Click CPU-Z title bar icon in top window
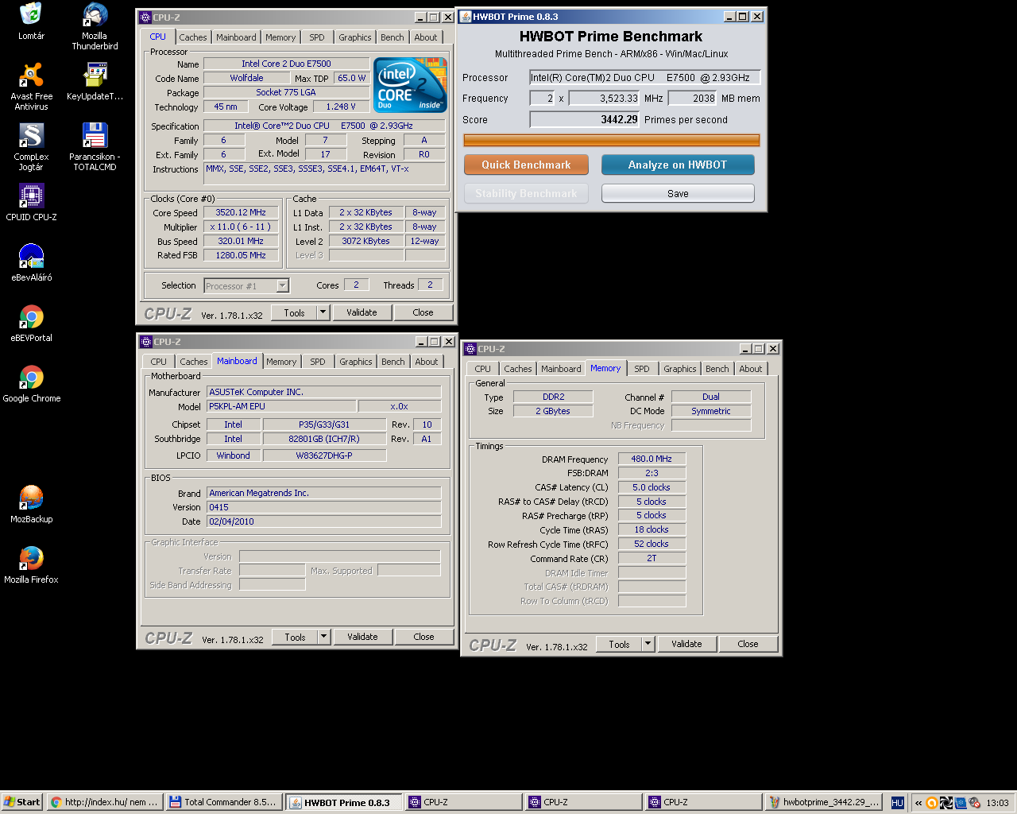Viewport: 1017px width, 814px height. tap(145, 17)
